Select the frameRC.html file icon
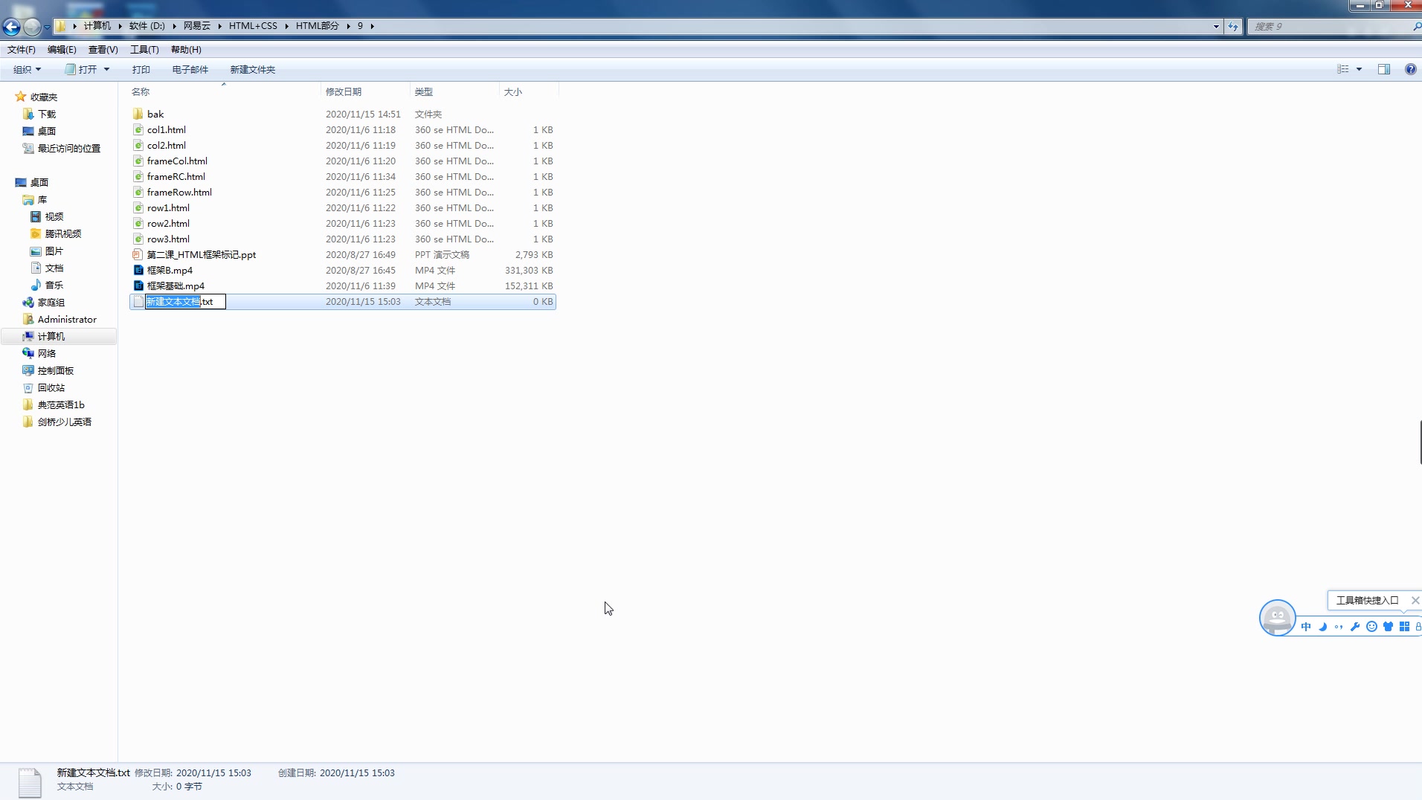Viewport: 1422px width, 800px height. [x=138, y=176]
